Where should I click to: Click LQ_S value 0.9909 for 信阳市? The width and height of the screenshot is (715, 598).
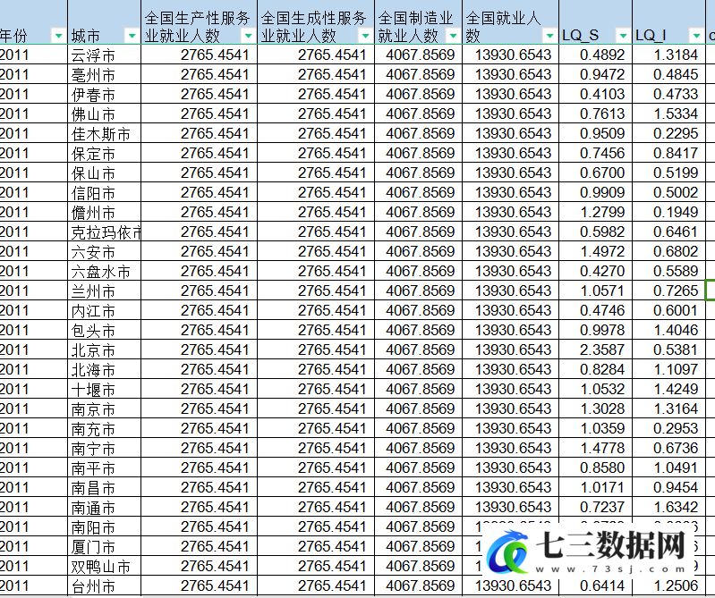point(602,192)
